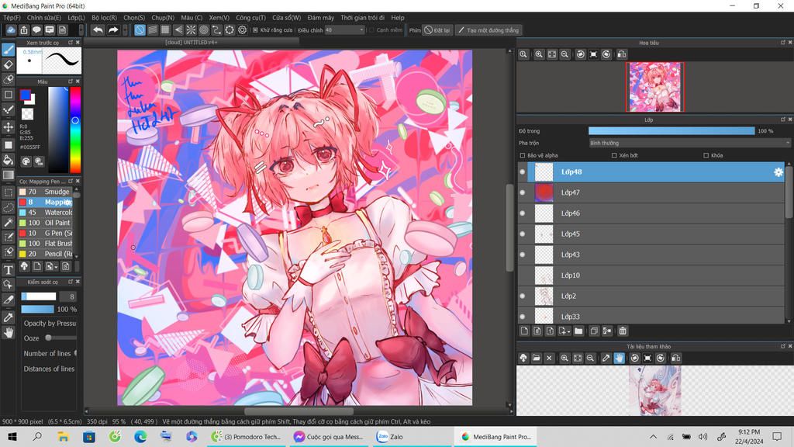Select the Text tool

[x=8, y=269]
